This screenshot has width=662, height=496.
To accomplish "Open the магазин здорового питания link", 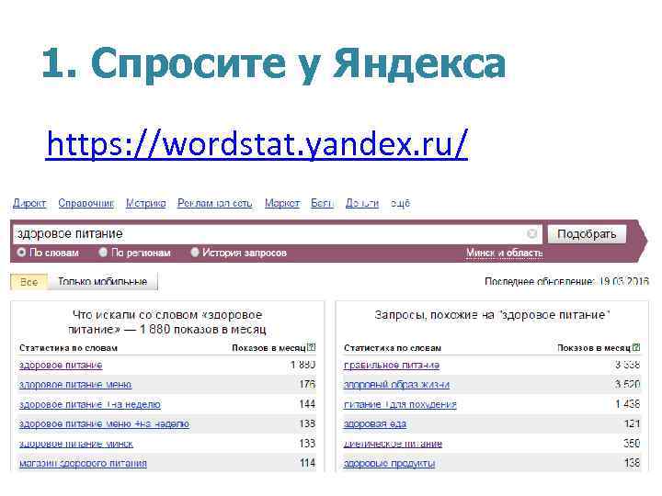I will pos(83,463).
